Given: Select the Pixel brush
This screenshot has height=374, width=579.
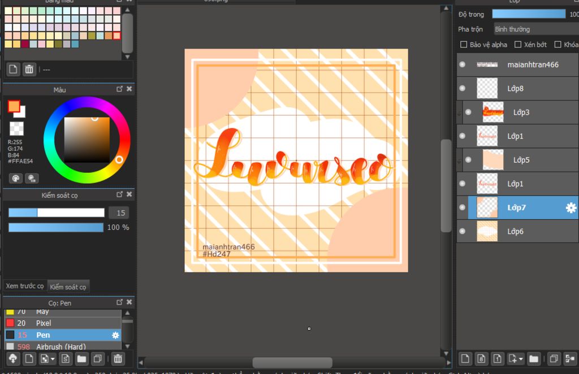Looking at the screenshot, I should pos(63,323).
